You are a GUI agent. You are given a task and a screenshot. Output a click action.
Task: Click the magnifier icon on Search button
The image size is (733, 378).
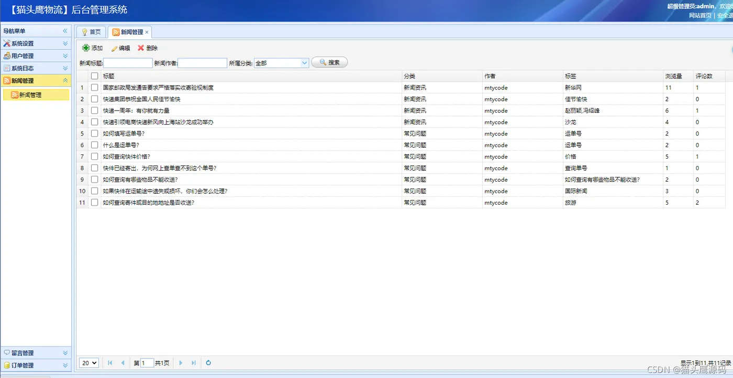(x=323, y=62)
